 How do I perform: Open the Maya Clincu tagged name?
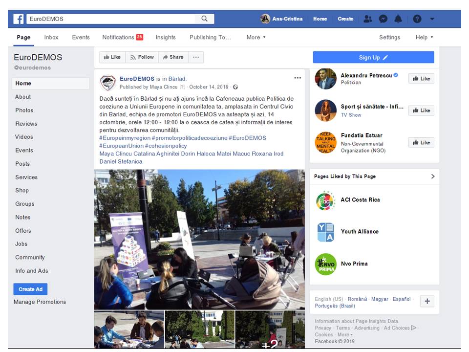tap(115, 154)
